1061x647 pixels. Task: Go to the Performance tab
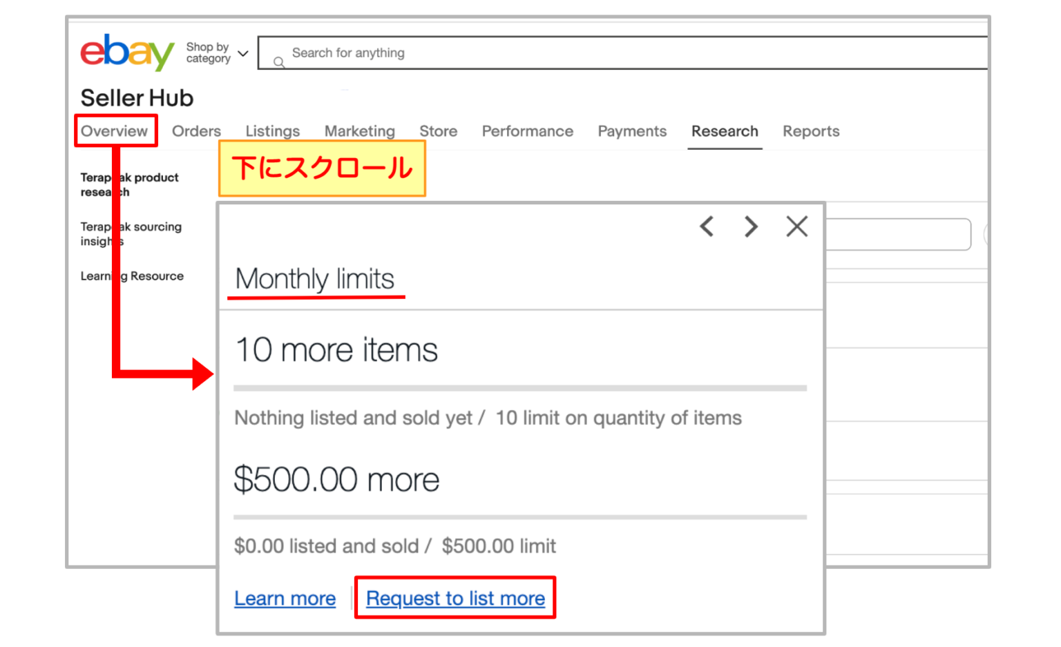(x=527, y=131)
